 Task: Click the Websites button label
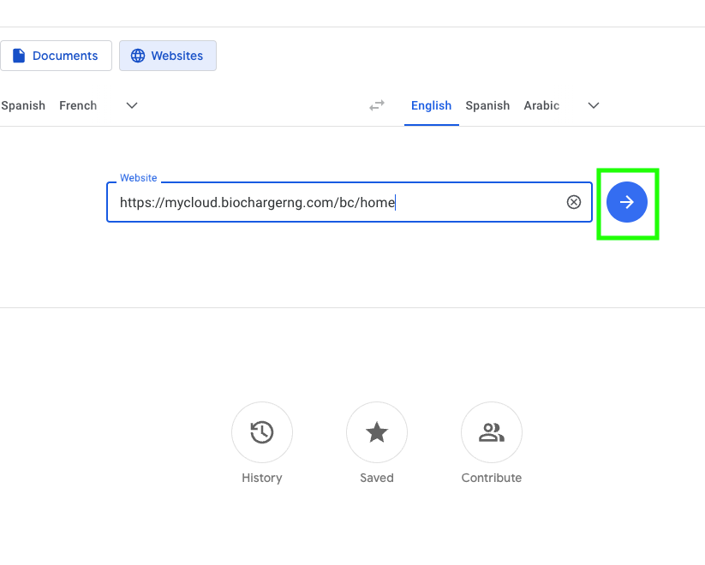coord(177,56)
